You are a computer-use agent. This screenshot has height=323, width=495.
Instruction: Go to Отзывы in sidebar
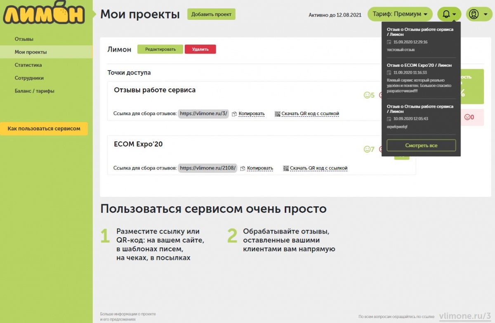click(x=24, y=39)
